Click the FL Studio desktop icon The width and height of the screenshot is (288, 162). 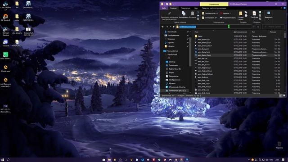[x=5, y=18]
